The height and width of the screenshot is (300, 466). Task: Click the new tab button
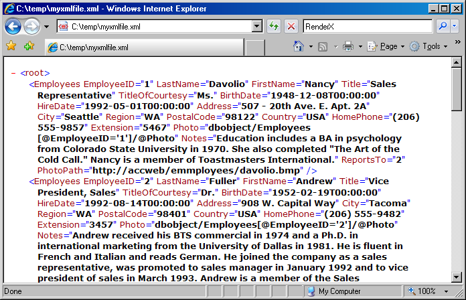(254, 48)
